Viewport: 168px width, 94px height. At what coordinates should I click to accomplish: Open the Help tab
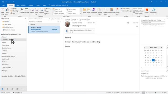[x=45, y=5]
